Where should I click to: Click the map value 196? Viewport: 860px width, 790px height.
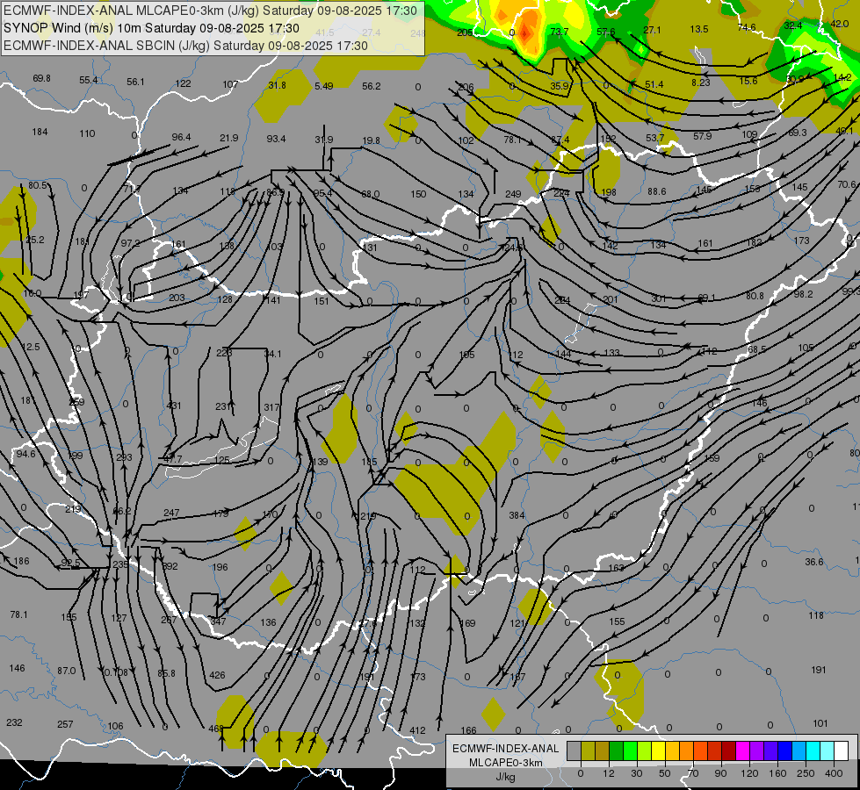click(220, 567)
